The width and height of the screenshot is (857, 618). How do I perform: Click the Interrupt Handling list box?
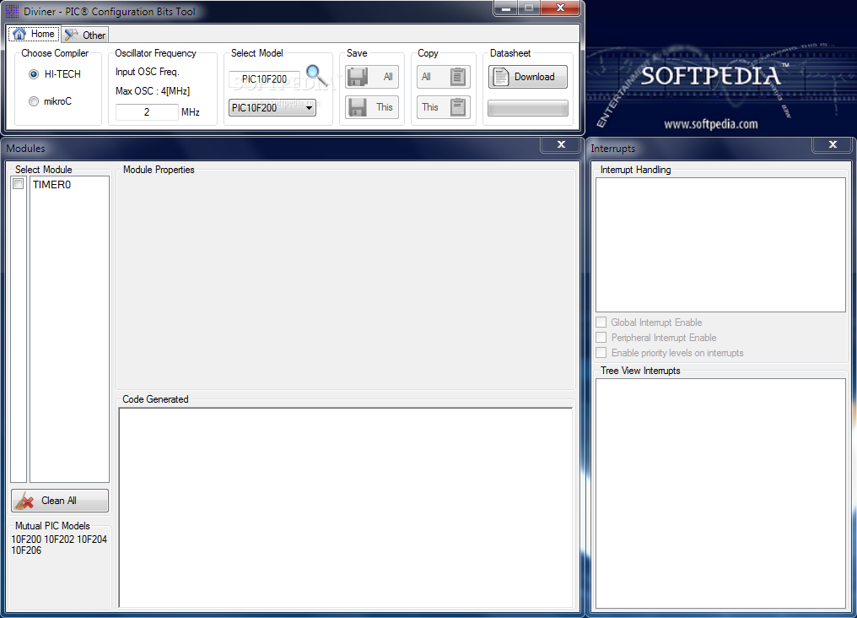pyautogui.click(x=720, y=245)
